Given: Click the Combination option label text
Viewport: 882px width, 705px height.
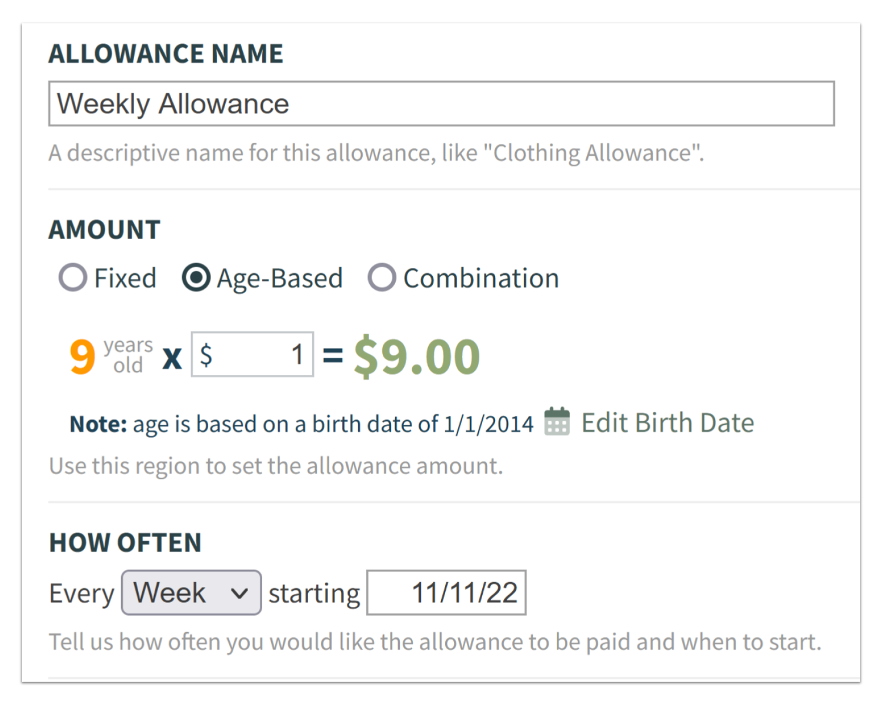Looking at the screenshot, I should [x=481, y=278].
